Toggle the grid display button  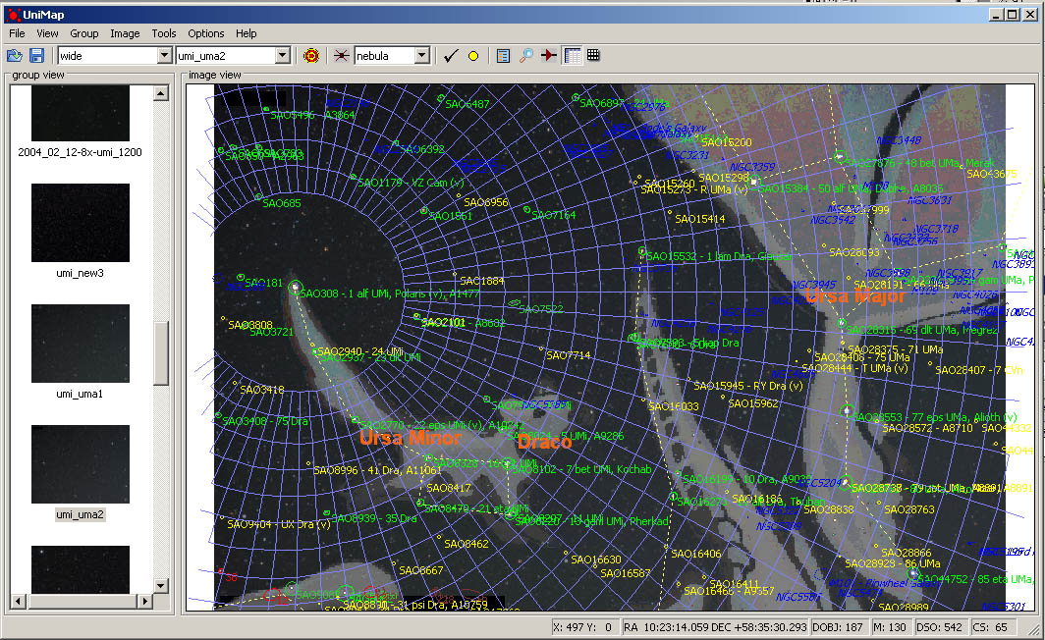[x=593, y=56]
